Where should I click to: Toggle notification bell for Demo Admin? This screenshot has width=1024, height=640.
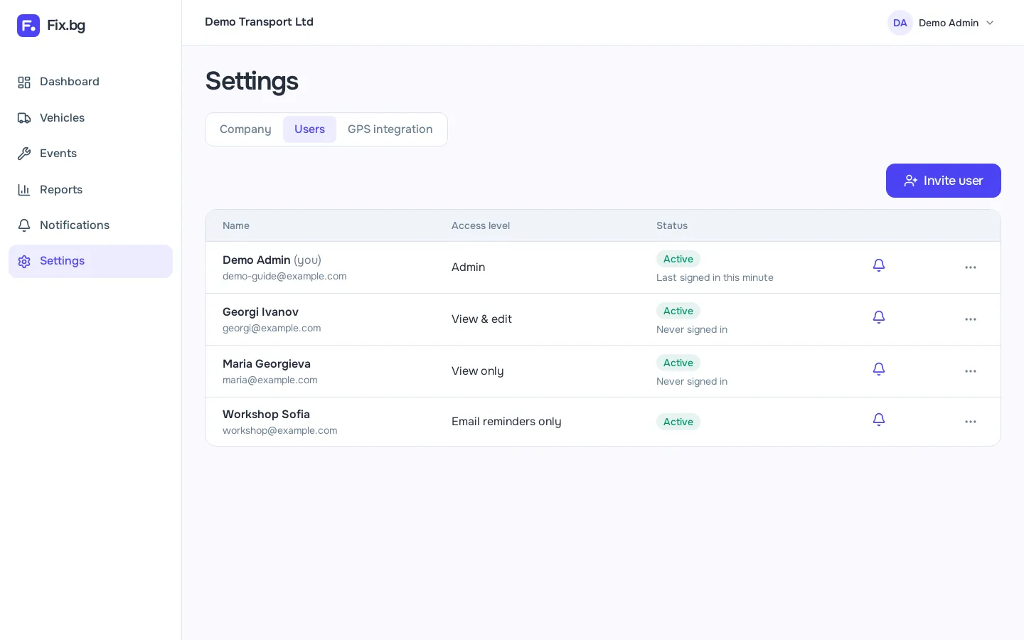[x=879, y=265]
